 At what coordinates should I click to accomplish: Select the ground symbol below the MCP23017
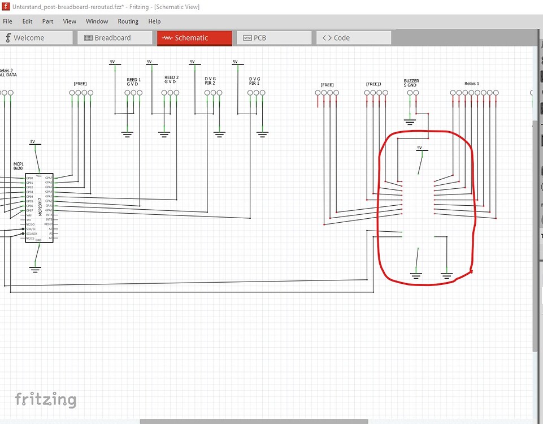pyautogui.click(x=35, y=269)
